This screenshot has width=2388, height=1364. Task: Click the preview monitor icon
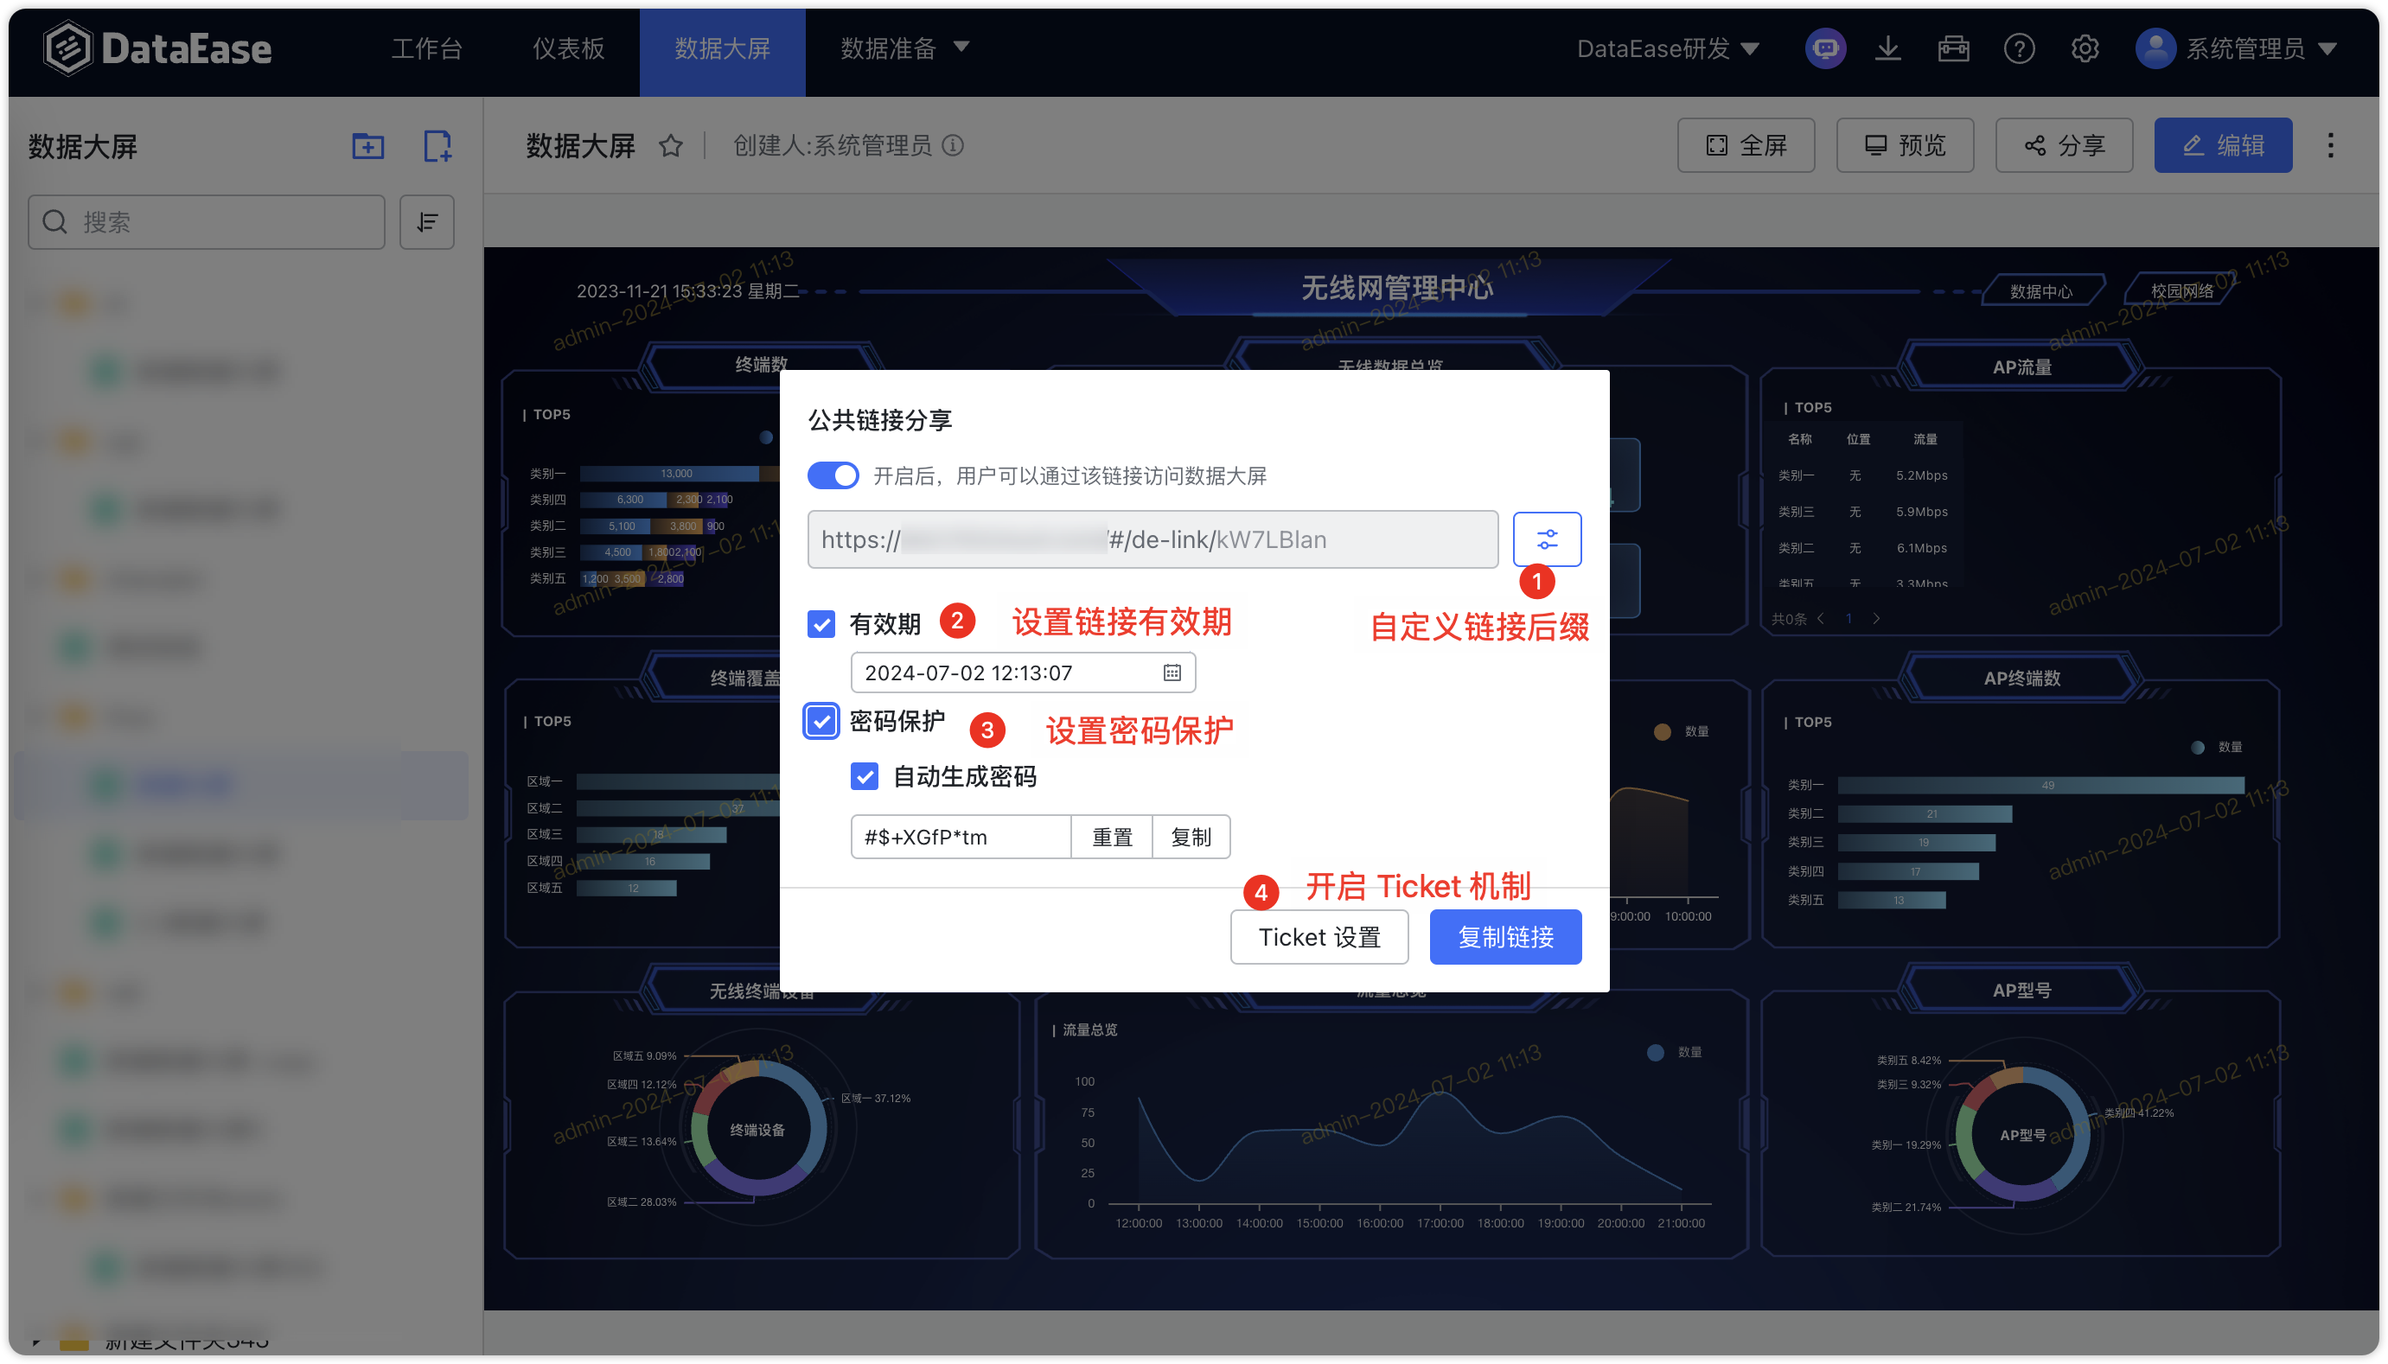1876,144
